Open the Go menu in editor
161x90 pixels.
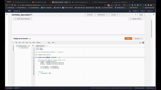pos(30,42)
